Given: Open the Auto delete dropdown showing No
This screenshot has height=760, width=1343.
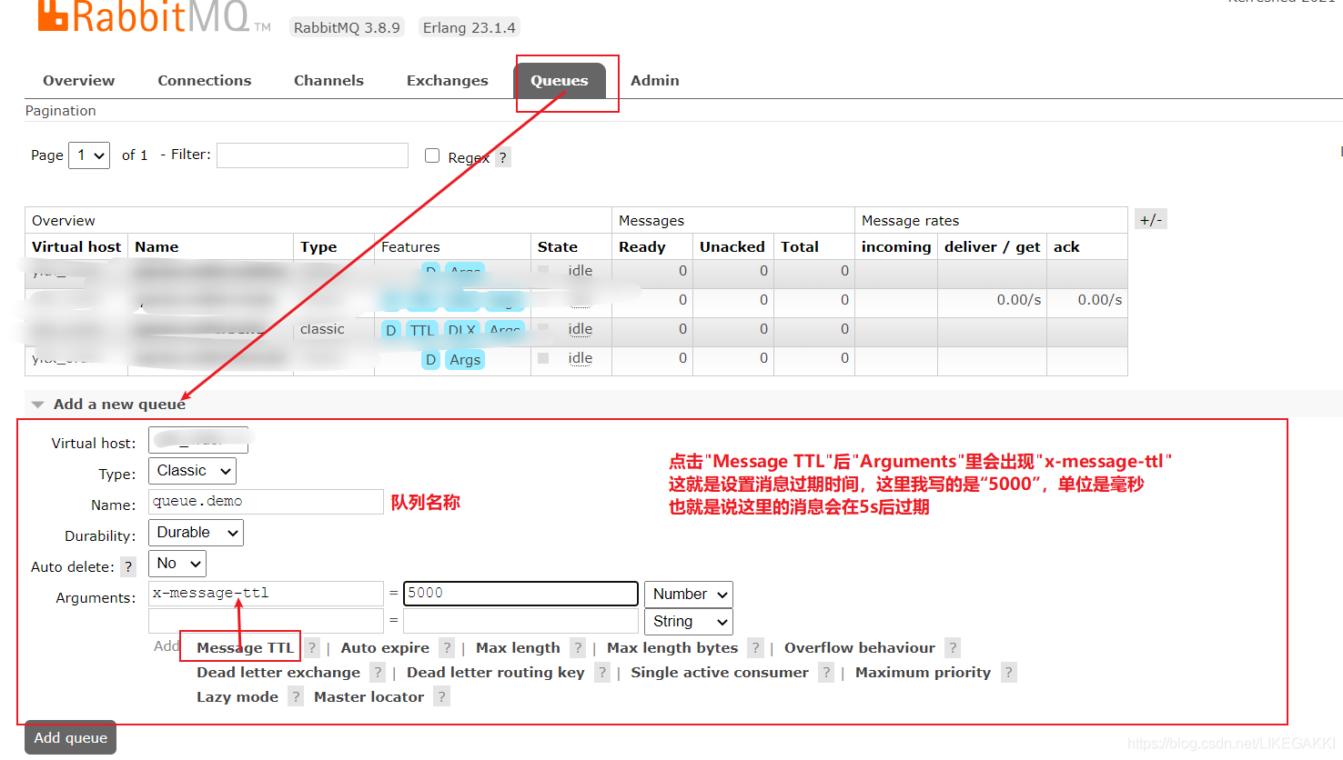Looking at the screenshot, I should (x=177, y=564).
